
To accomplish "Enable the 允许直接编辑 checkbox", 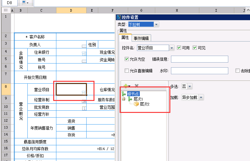I will pos(127,70).
